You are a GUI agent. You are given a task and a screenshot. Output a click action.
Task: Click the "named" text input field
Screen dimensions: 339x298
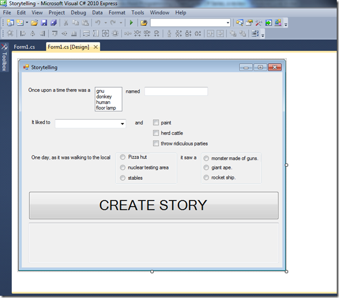176,91
